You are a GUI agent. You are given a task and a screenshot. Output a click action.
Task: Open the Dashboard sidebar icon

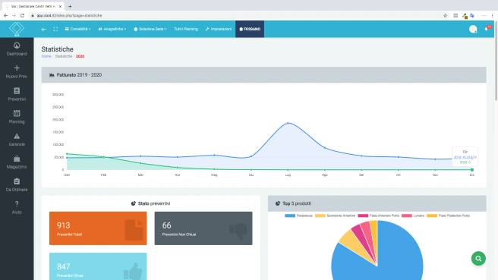pos(17,46)
